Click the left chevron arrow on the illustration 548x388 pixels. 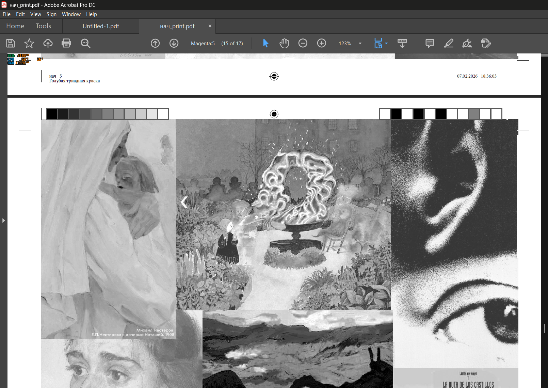point(184,202)
